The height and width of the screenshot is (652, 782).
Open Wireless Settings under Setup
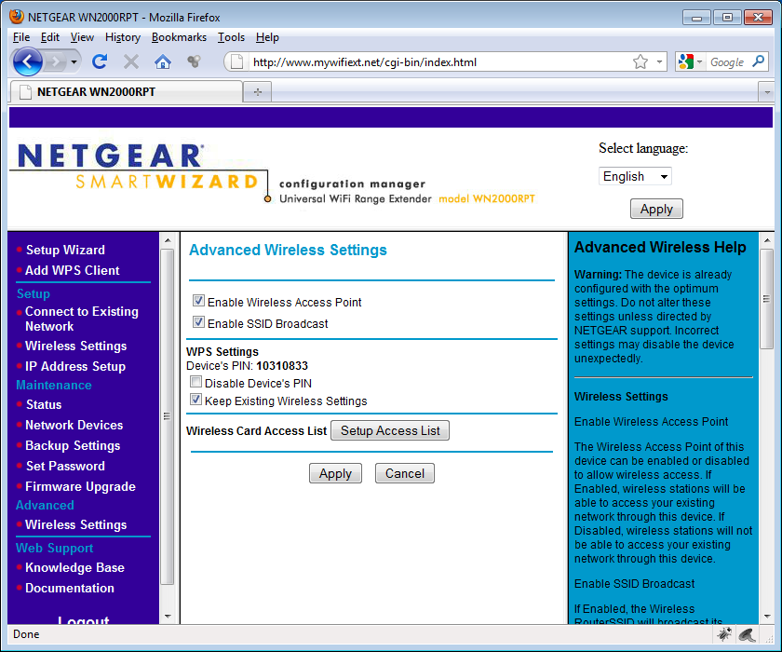tap(75, 346)
